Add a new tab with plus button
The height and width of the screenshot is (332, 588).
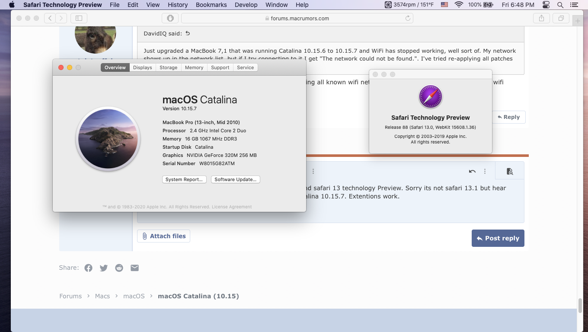[578, 21]
